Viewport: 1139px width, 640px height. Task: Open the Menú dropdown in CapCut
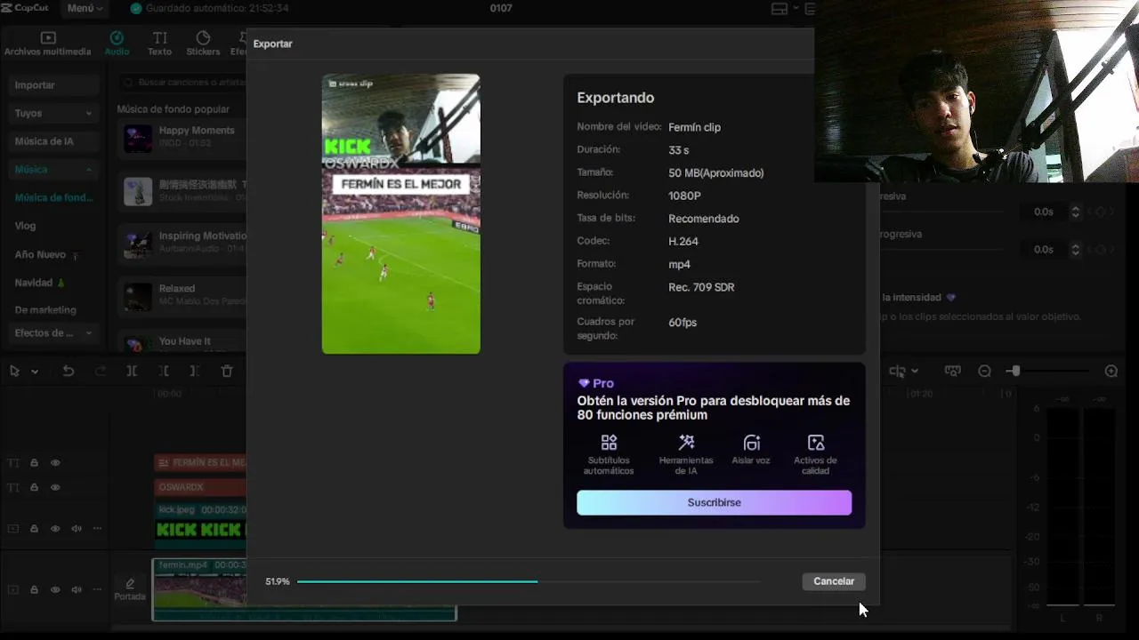click(85, 8)
